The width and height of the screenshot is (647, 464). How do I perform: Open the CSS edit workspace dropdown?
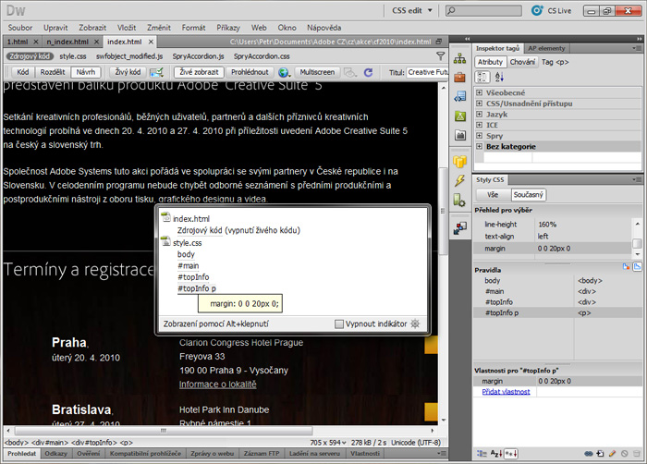point(412,11)
